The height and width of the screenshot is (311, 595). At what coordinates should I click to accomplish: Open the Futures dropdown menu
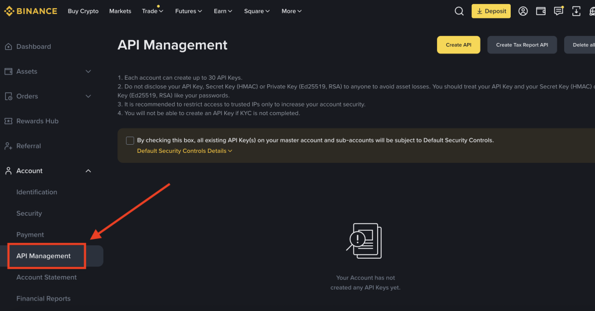[188, 11]
